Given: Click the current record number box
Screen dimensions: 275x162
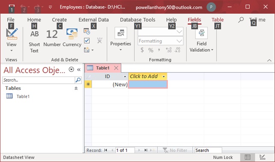Looking at the screenshot, I should [125, 150].
